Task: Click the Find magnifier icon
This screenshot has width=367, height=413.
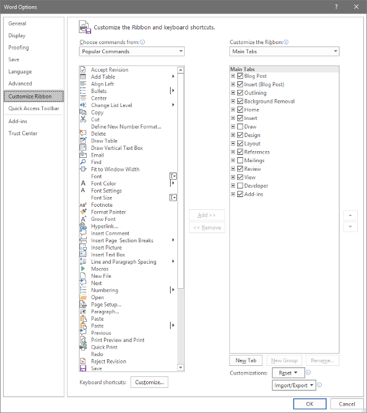Action: click(84, 162)
